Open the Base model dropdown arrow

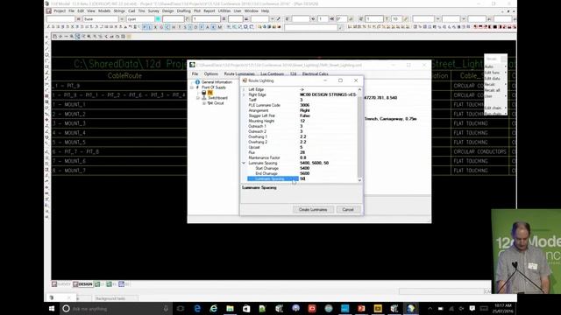[x=122, y=19]
